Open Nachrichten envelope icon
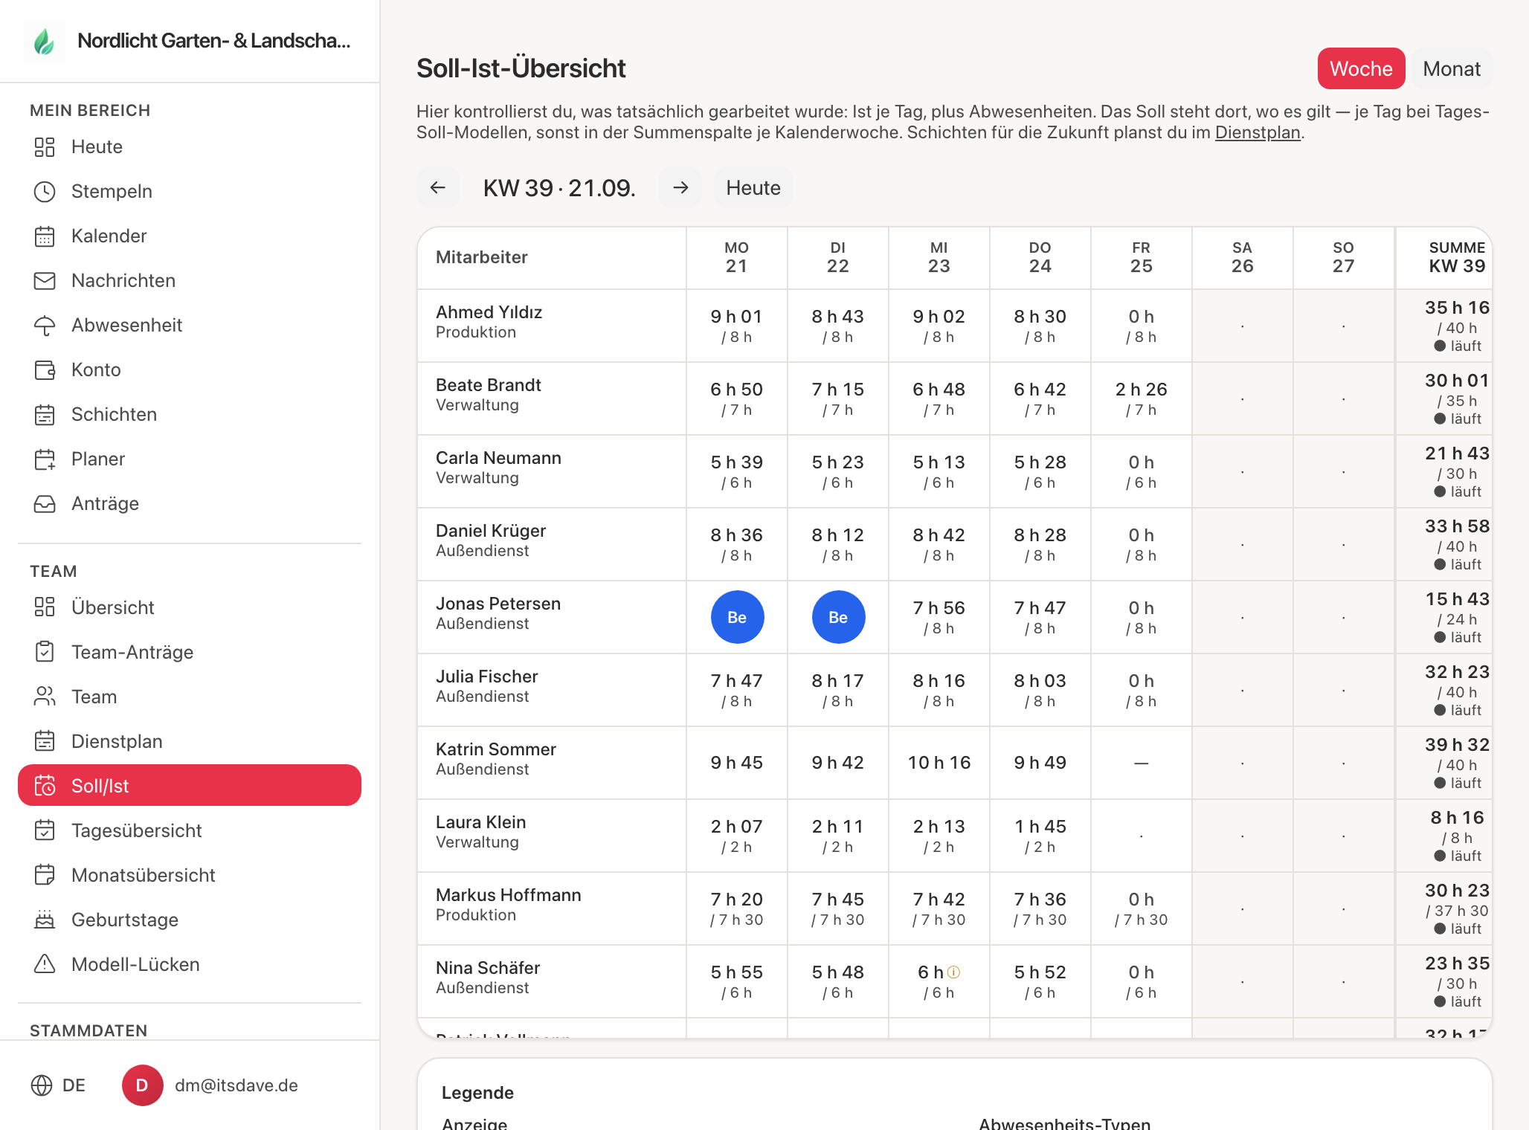The image size is (1529, 1130). [45, 280]
